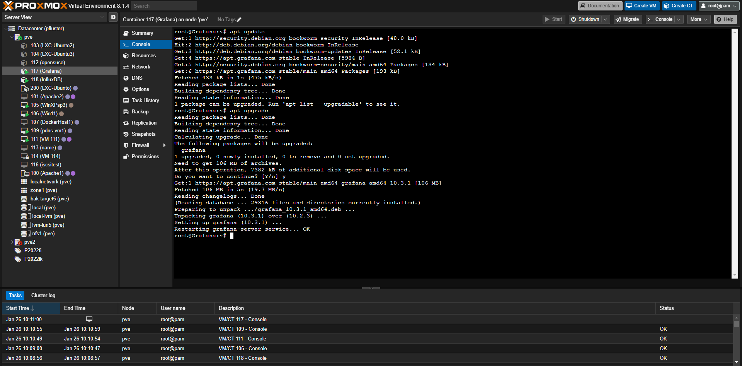Screen dimensions: 742x366
Task: Select VM 109 (pdns-vm1) icon
Action: (x=24, y=131)
